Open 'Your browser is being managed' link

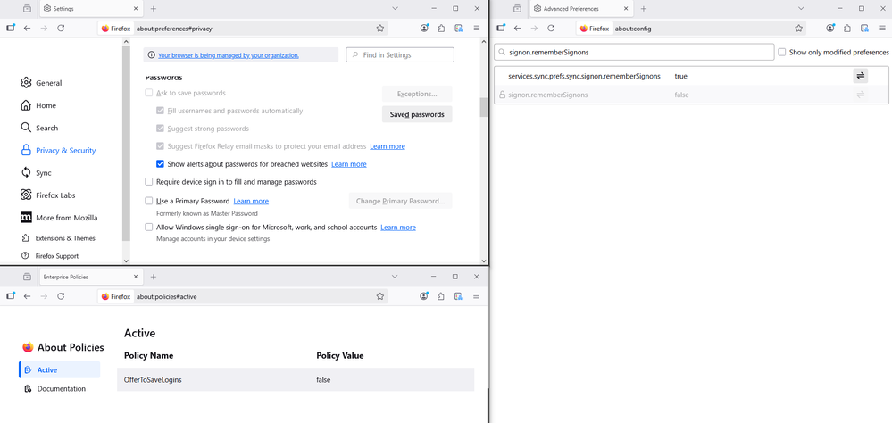pos(228,55)
